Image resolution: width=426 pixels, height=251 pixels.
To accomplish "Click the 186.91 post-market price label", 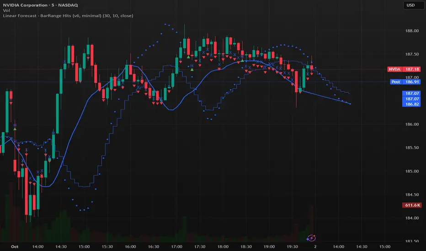I will click(x=412, y=82).
